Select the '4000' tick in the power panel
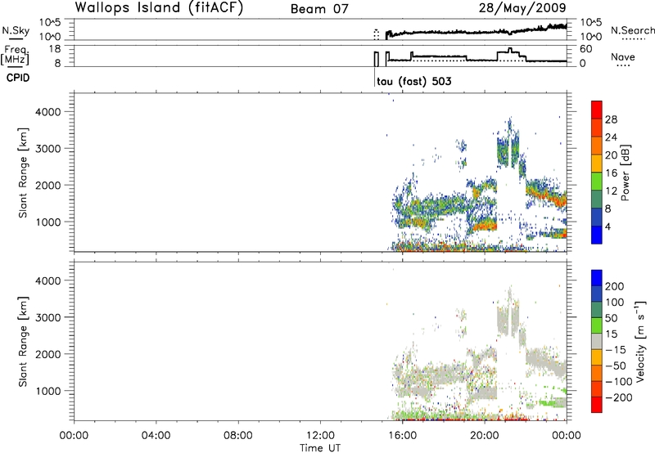Viewport: 655px width, 453px height. (x=48, y=112)
